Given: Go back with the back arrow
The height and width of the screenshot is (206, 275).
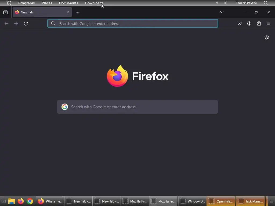Looking at the screenshot, I should click(x=6, y=24).
